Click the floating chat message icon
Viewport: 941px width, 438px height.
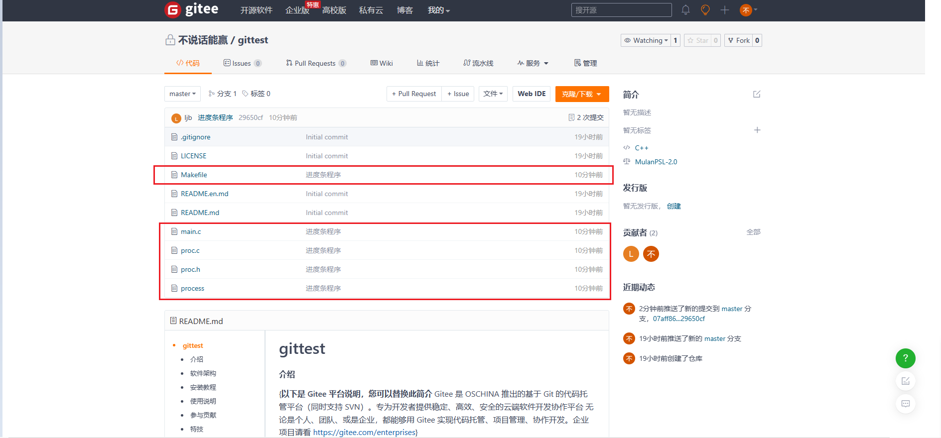pos(905,404)
